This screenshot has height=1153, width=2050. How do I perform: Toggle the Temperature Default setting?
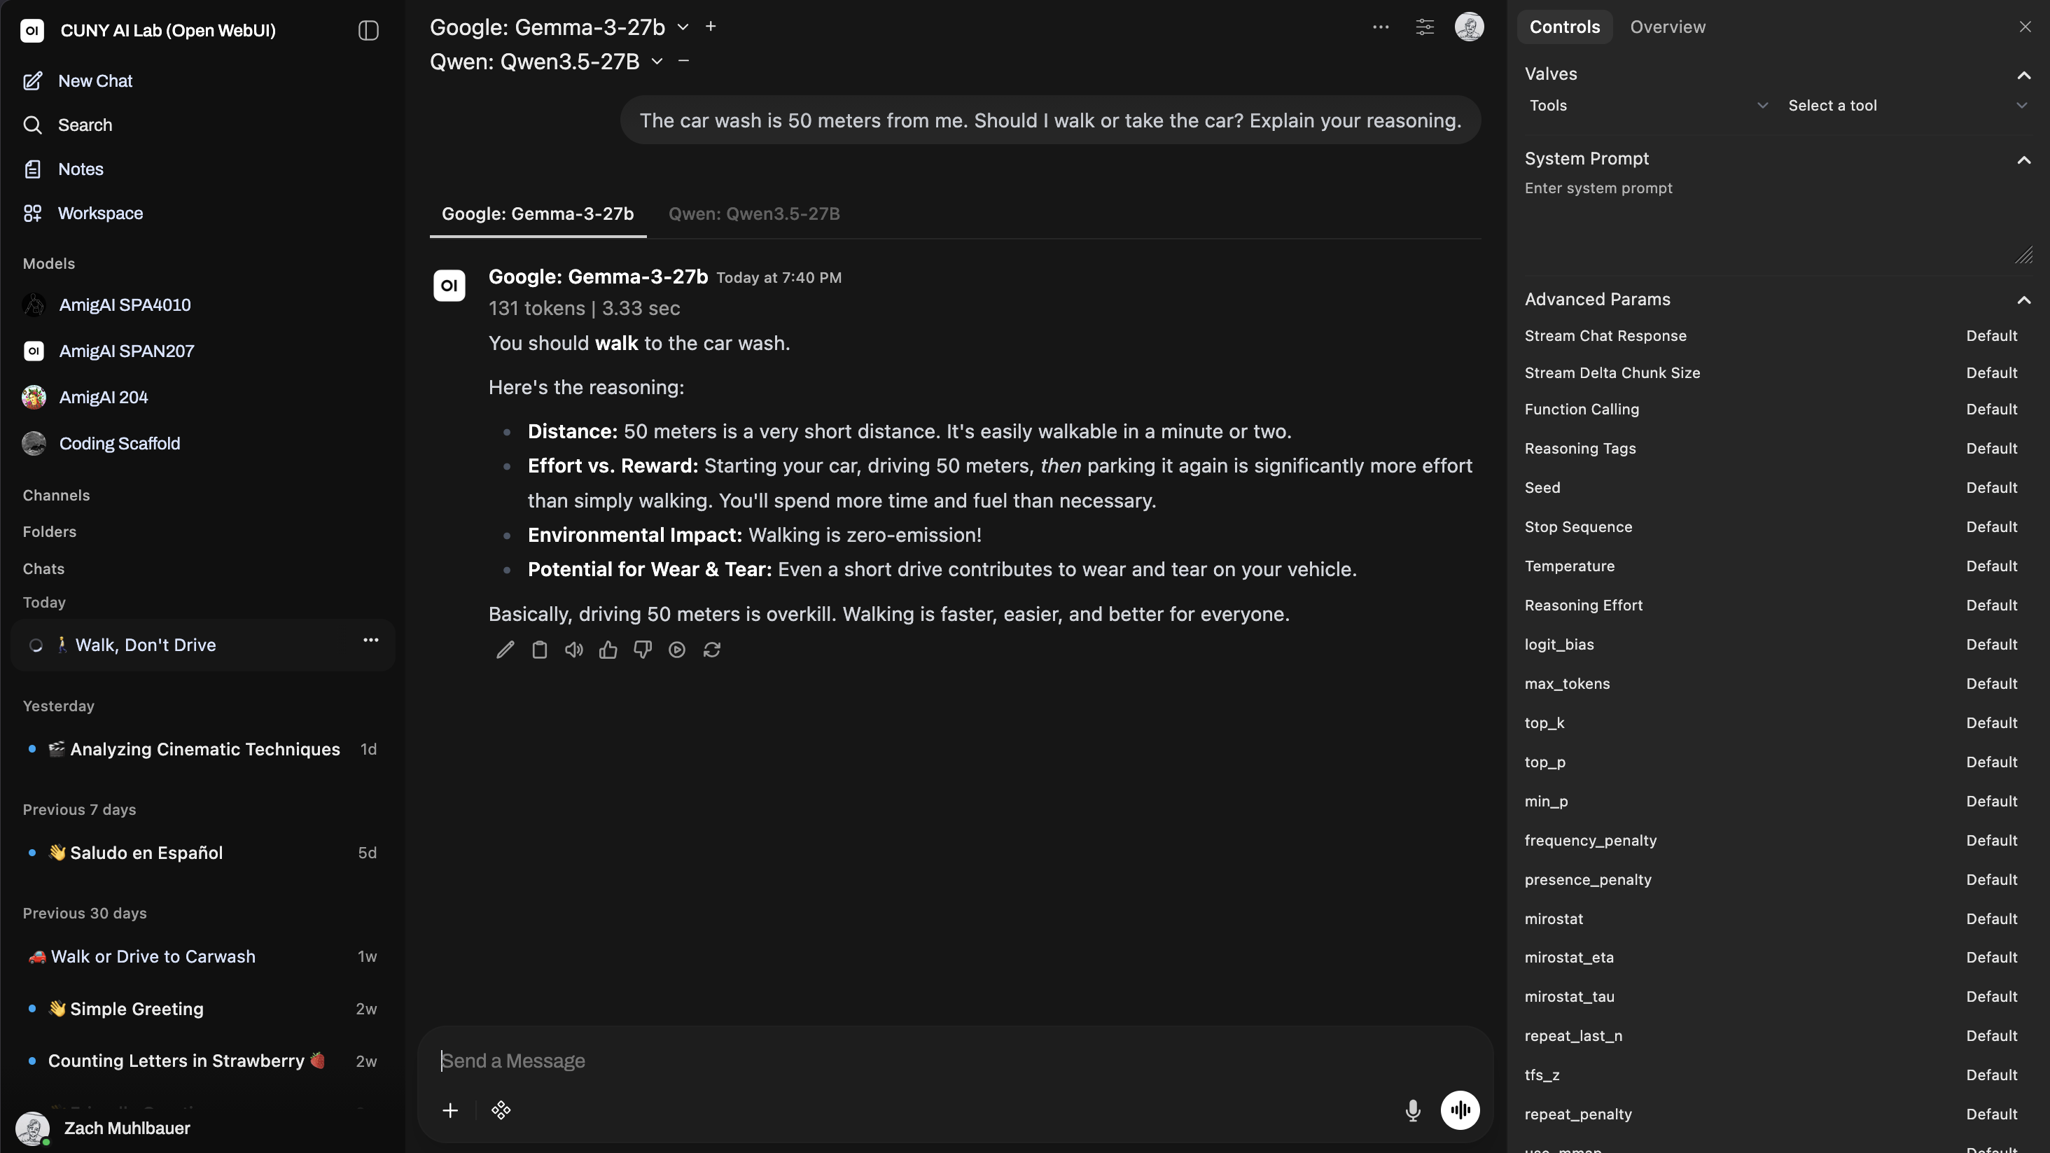[1992, 566]
